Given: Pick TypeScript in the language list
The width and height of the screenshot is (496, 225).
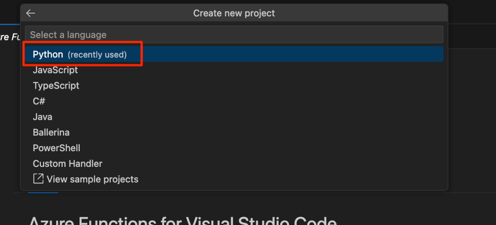Looking at the screenshot, I should [56, 86].
